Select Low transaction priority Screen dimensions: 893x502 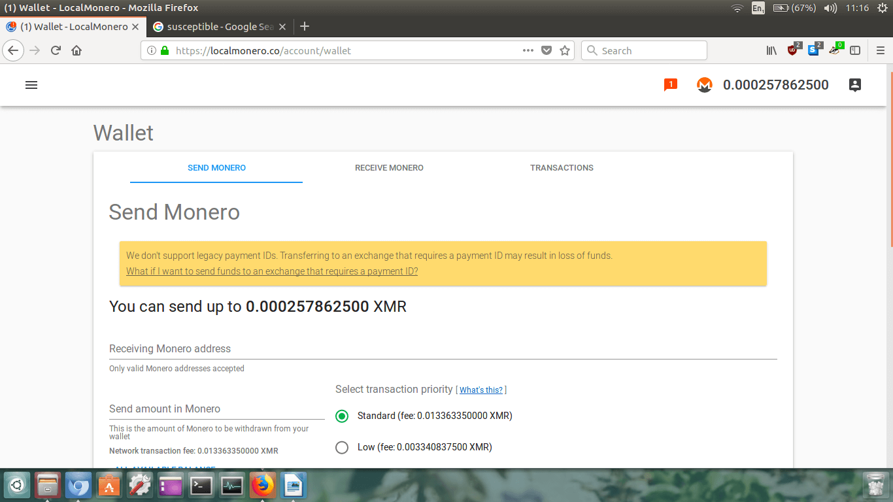click(x=342, y=447)
